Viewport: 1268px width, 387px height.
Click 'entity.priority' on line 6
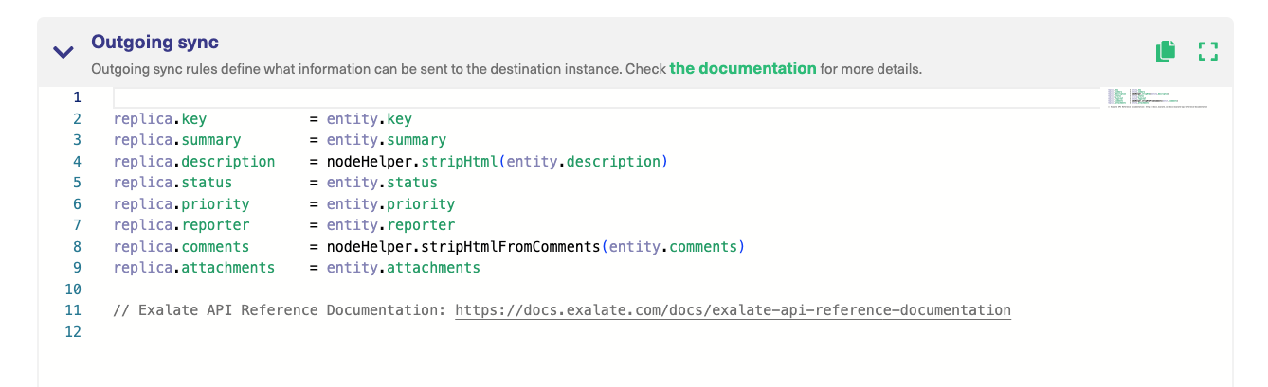tap(390, 204)
